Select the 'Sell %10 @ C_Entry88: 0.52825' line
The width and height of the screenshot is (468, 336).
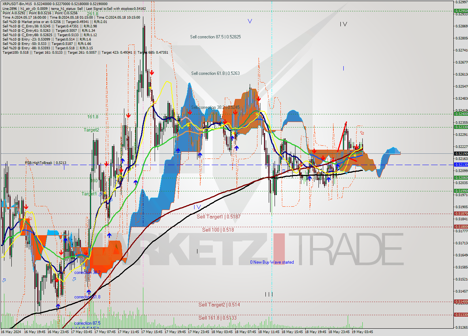pos(49,35)
